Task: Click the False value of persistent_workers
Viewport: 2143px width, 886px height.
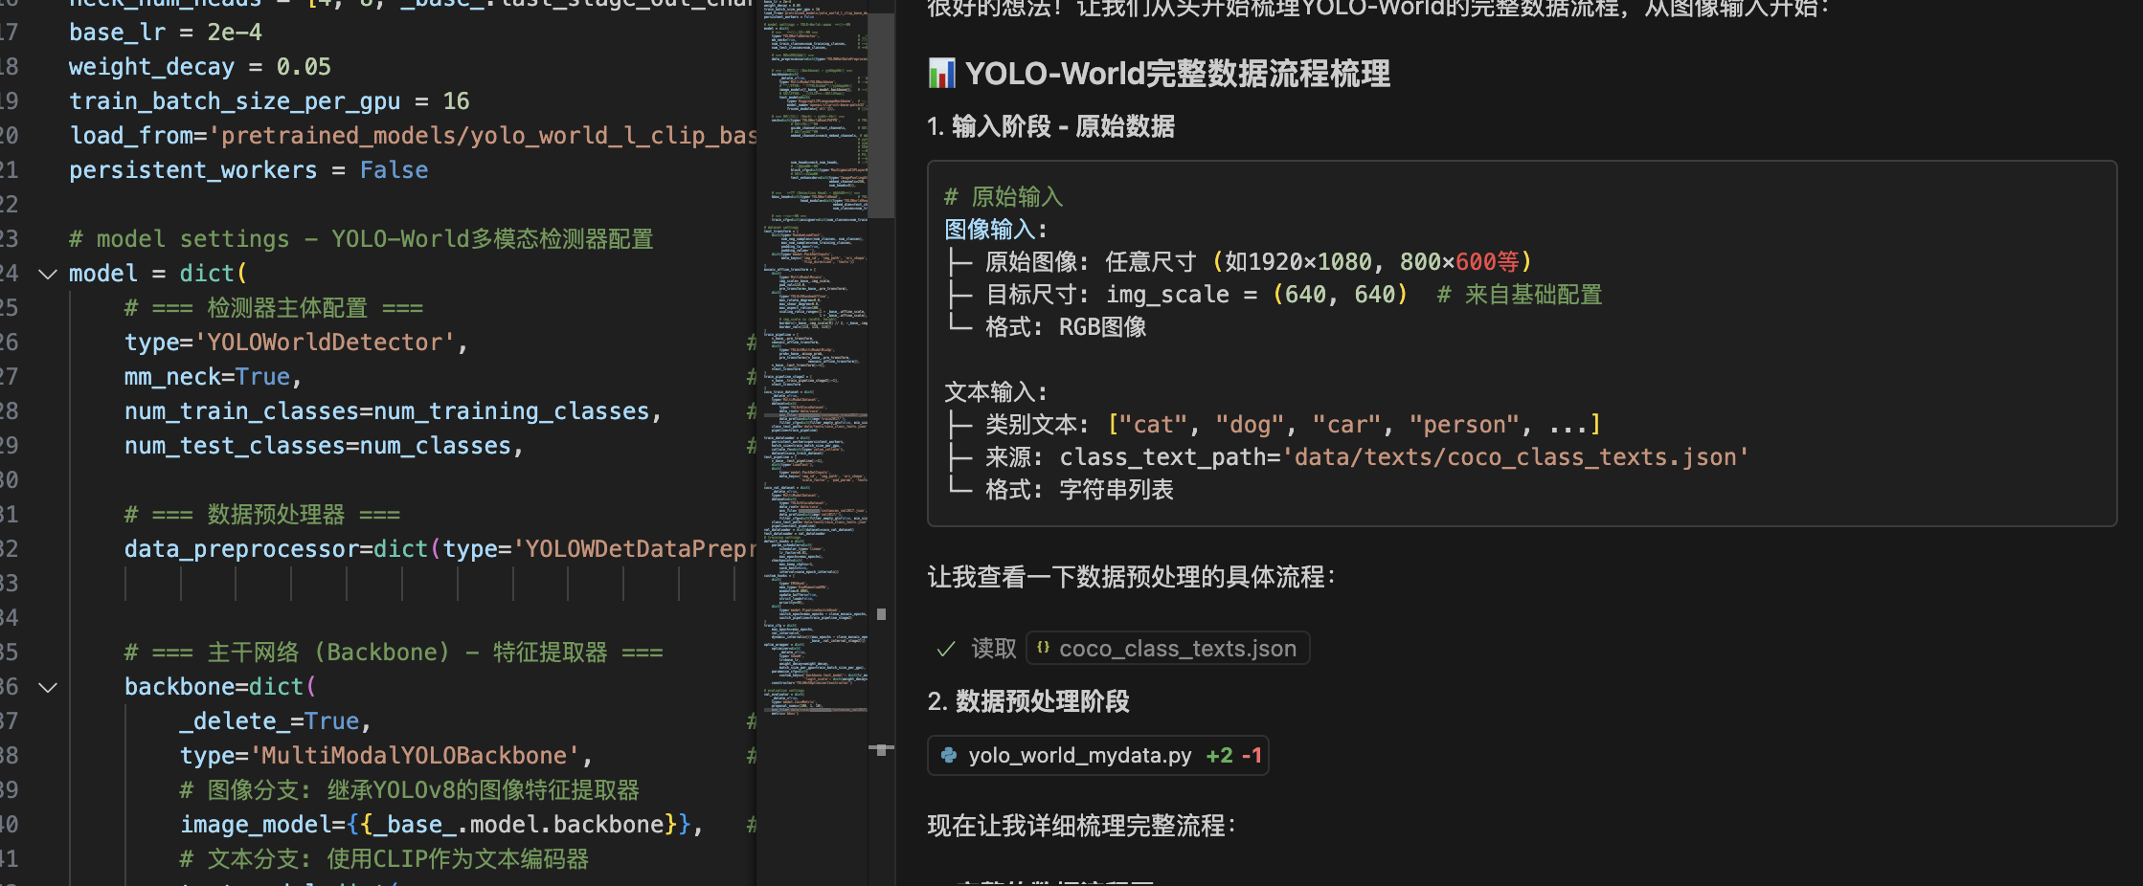Action: 394,170
